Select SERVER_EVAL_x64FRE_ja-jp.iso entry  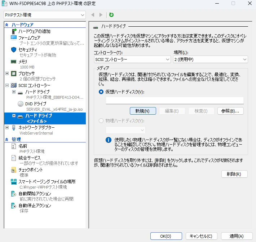54,109
